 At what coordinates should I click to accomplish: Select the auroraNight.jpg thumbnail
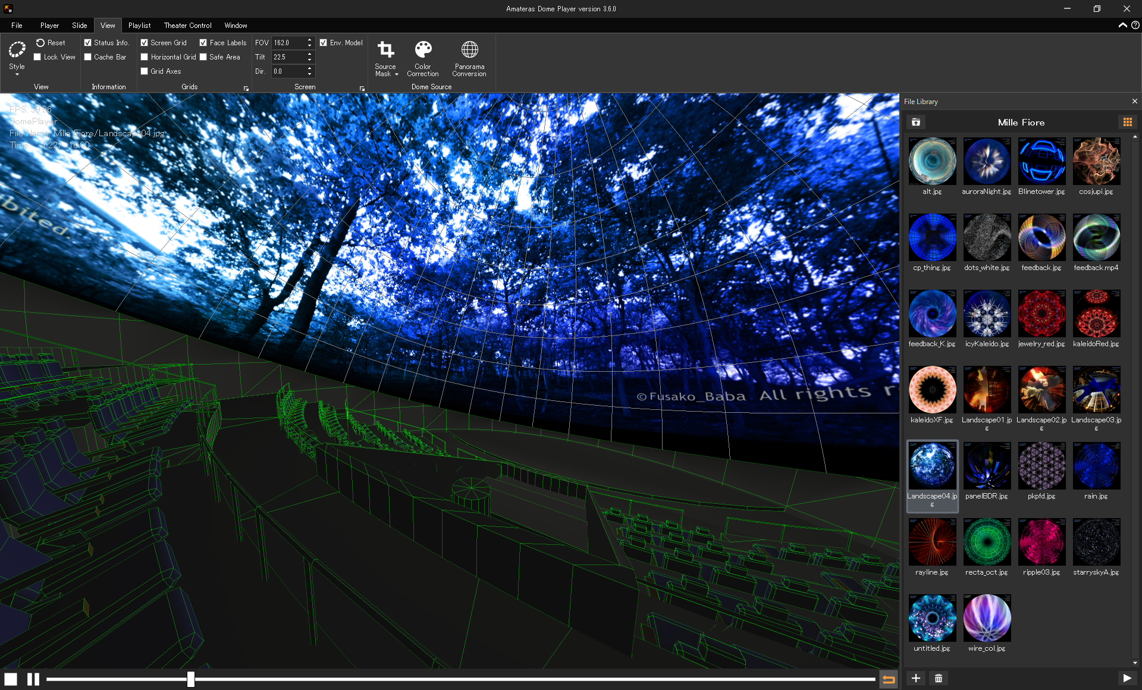(987, 162)
